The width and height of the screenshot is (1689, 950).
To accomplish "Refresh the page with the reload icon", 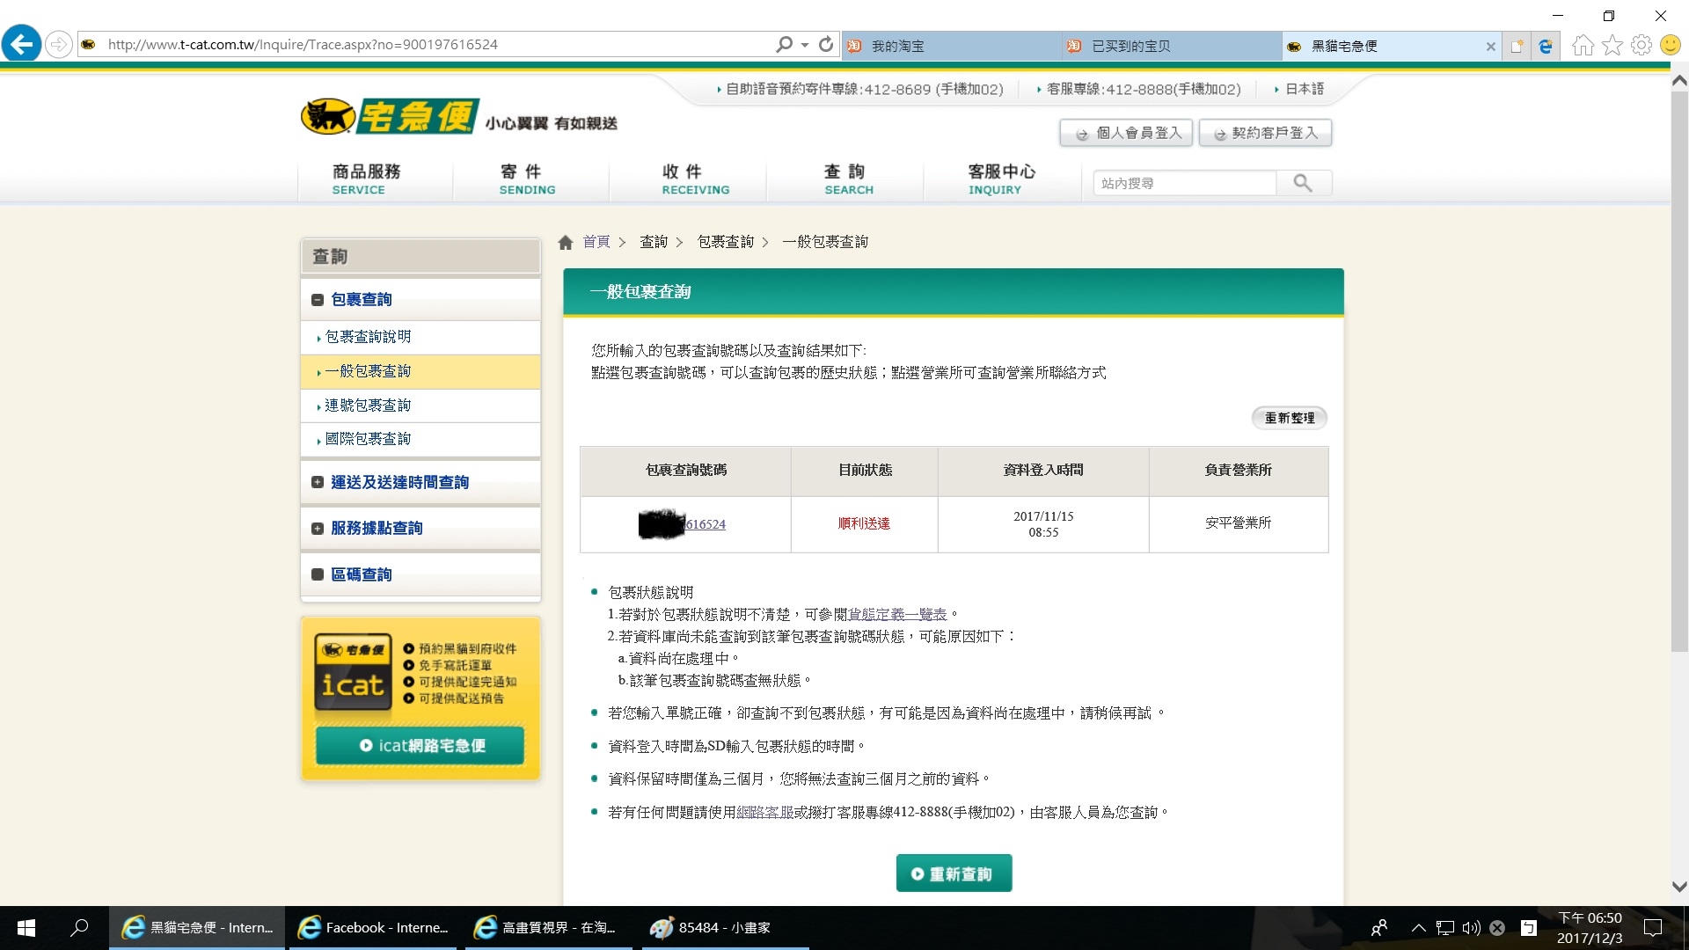I will pyautogui.click(x=825, y=44).
